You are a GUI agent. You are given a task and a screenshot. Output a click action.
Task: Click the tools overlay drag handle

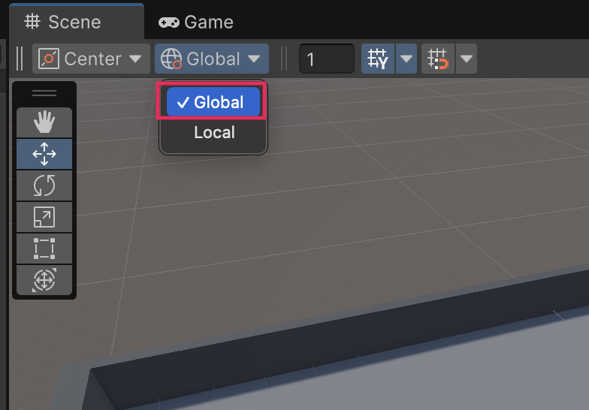click(x=44, y=93)
